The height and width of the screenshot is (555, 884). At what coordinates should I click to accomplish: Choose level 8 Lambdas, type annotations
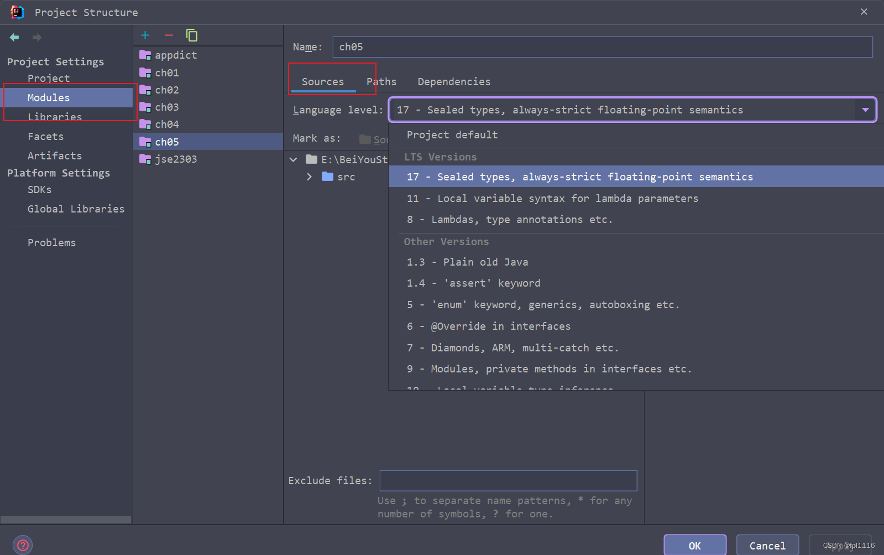636,219
